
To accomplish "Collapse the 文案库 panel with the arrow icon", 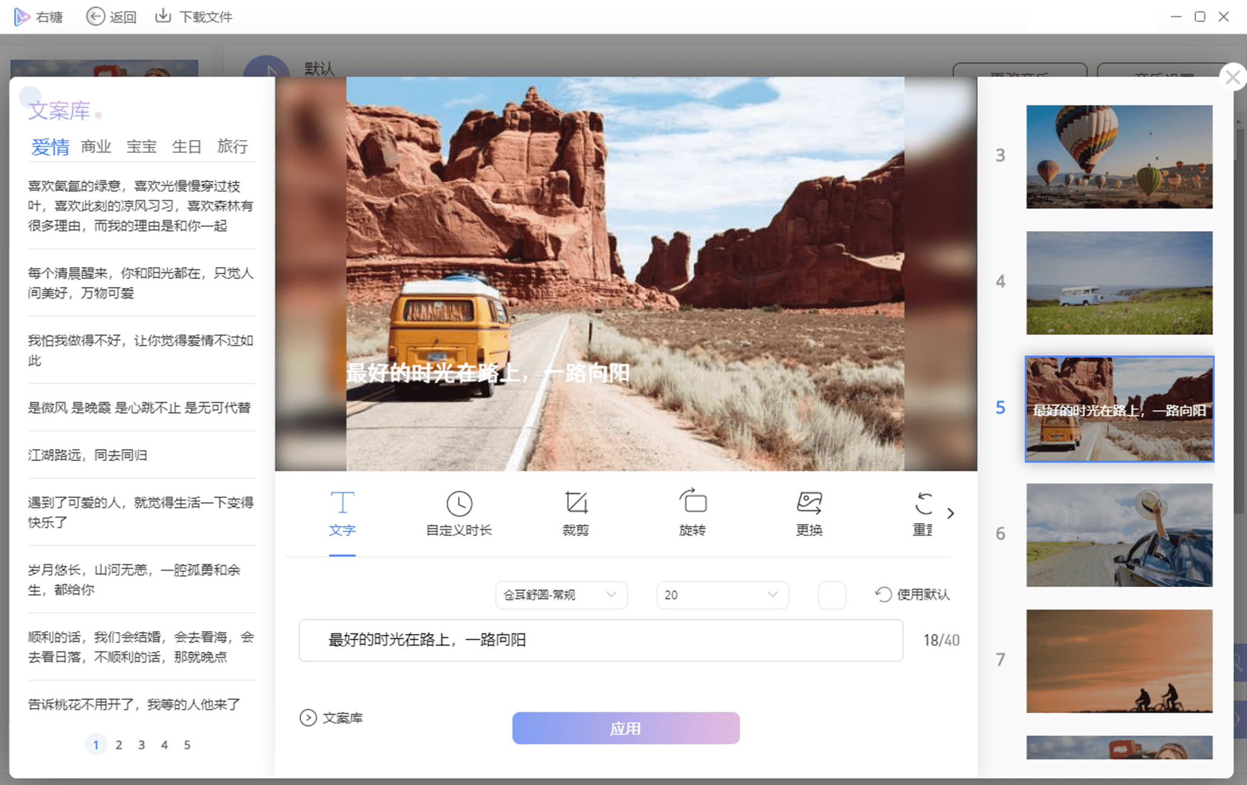I will (308, 718).
